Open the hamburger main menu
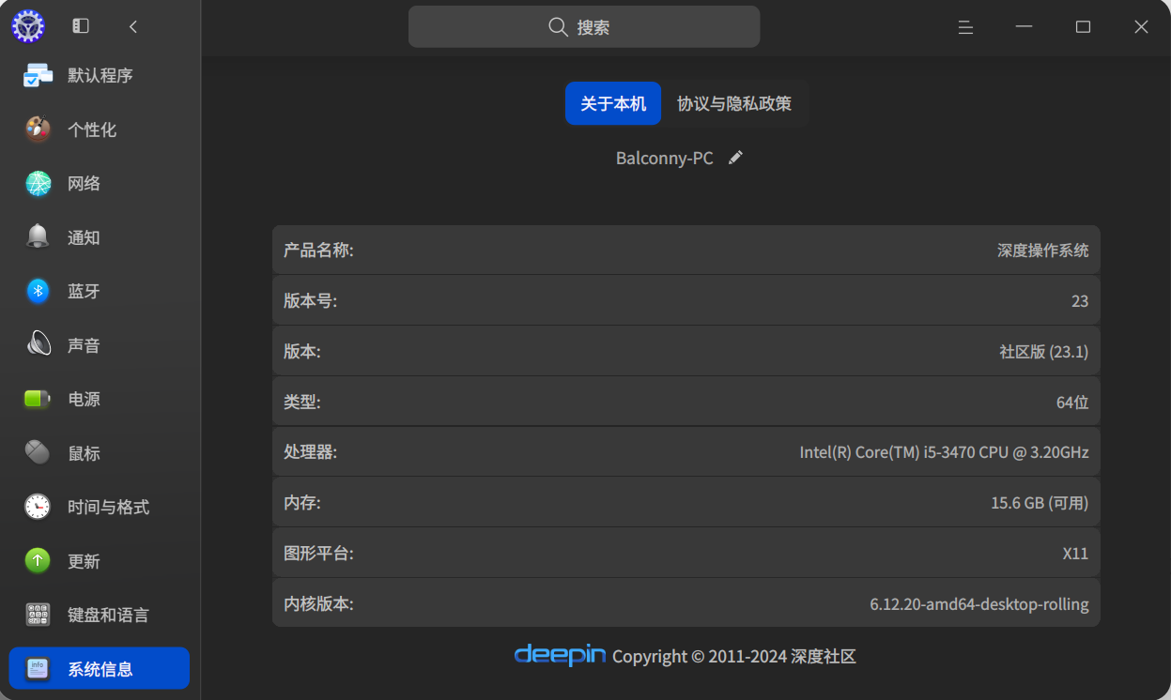This screenshot has width=1171, height=700. (965, 27)
